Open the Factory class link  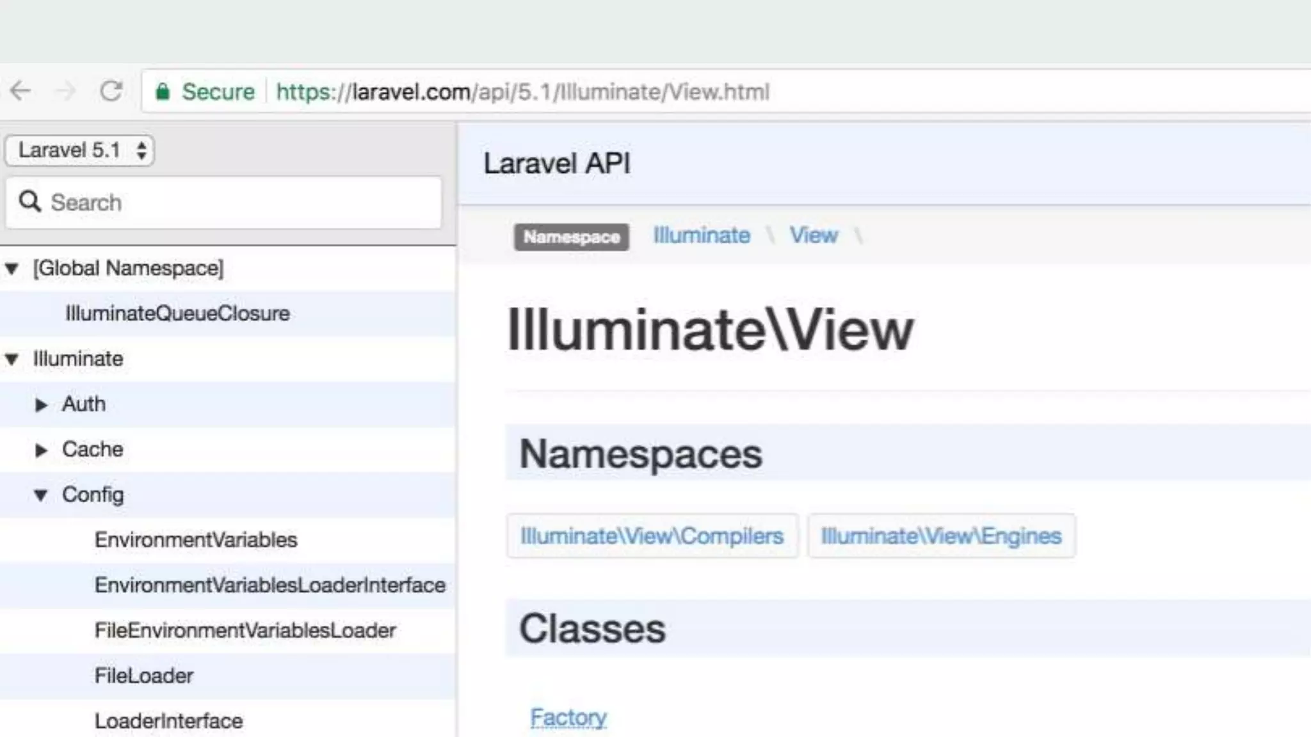[568, 718]
